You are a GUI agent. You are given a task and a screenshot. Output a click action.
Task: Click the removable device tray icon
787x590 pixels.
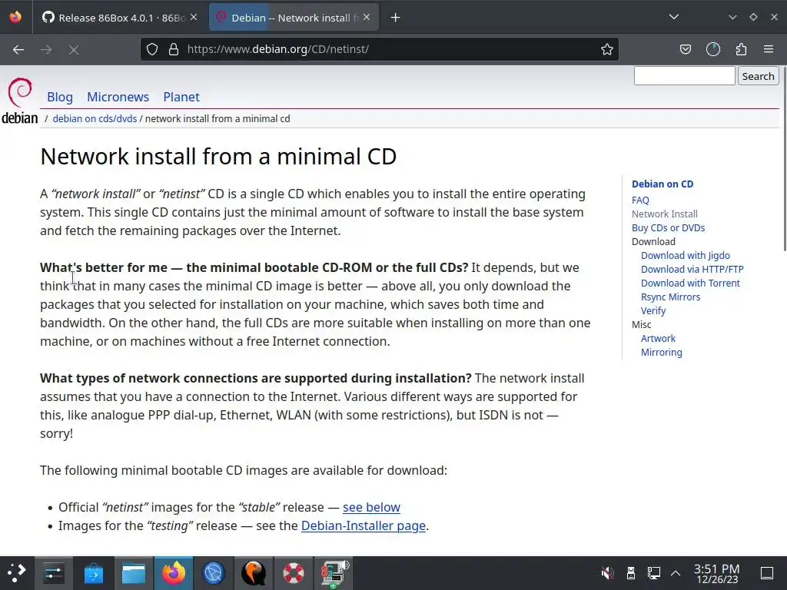[631, 572]
